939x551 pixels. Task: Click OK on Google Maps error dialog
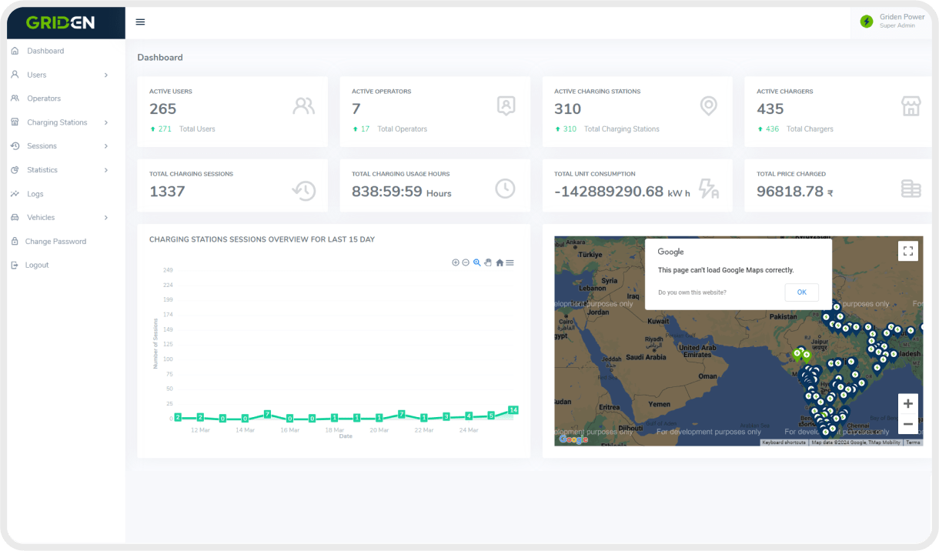801,292
